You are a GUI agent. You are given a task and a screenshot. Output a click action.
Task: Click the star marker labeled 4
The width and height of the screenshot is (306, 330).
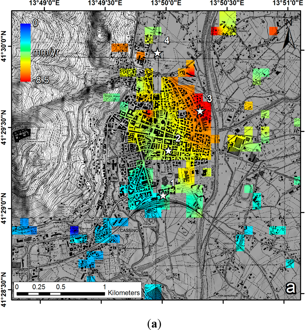click(157, 53)
